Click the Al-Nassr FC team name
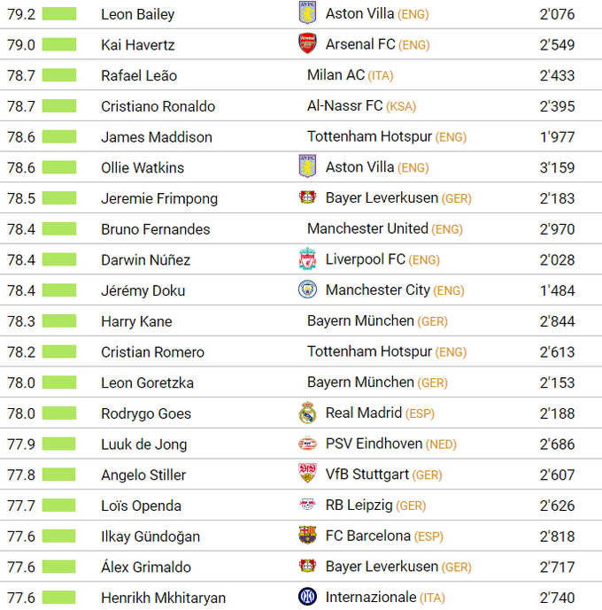This screenshot has height=610, width=602. (x=344, y=106)
